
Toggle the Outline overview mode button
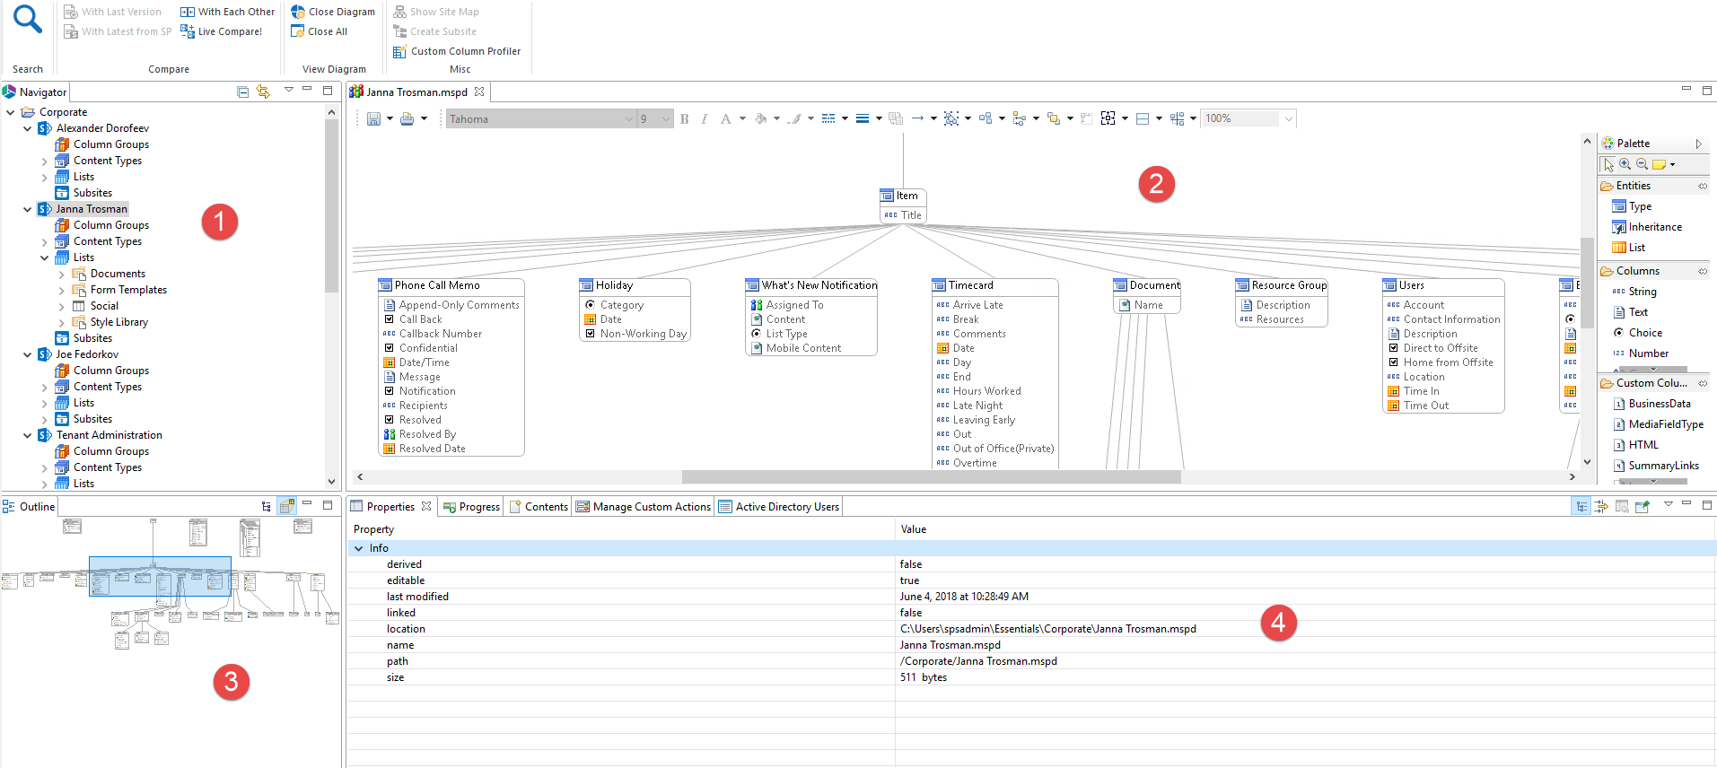pyautogui.click(x=287, y=506)
